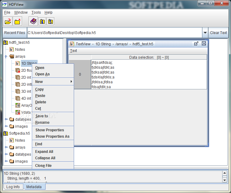The height and width of the screenshot is (193, 231).
Task: Open the File menu
Action: [x=7, y=12]
